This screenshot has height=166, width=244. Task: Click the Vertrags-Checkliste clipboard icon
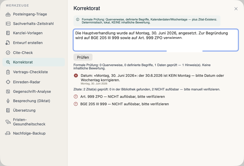(8, 72)
